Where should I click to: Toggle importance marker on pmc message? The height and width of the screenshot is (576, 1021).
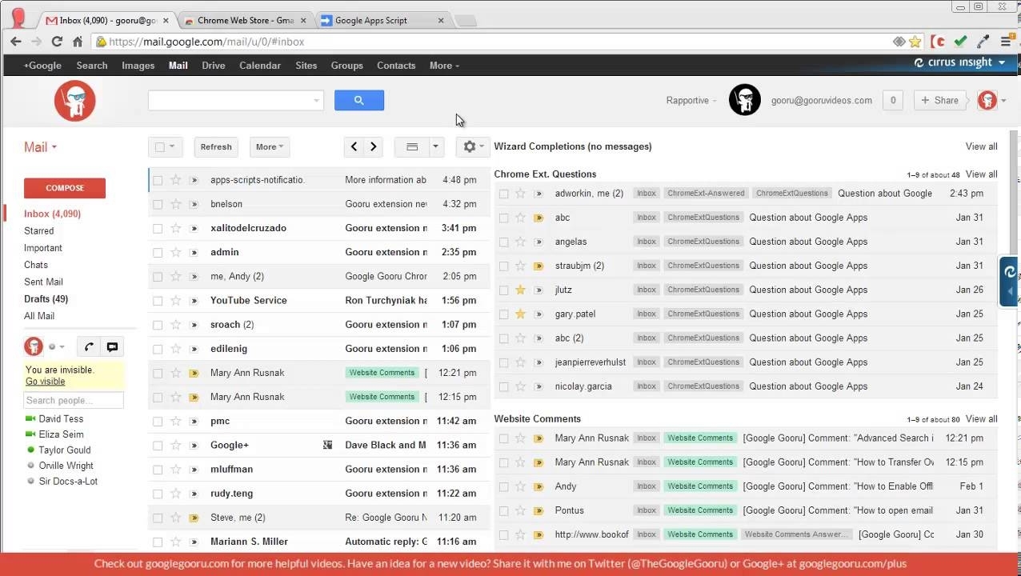(x=194, y=421)
